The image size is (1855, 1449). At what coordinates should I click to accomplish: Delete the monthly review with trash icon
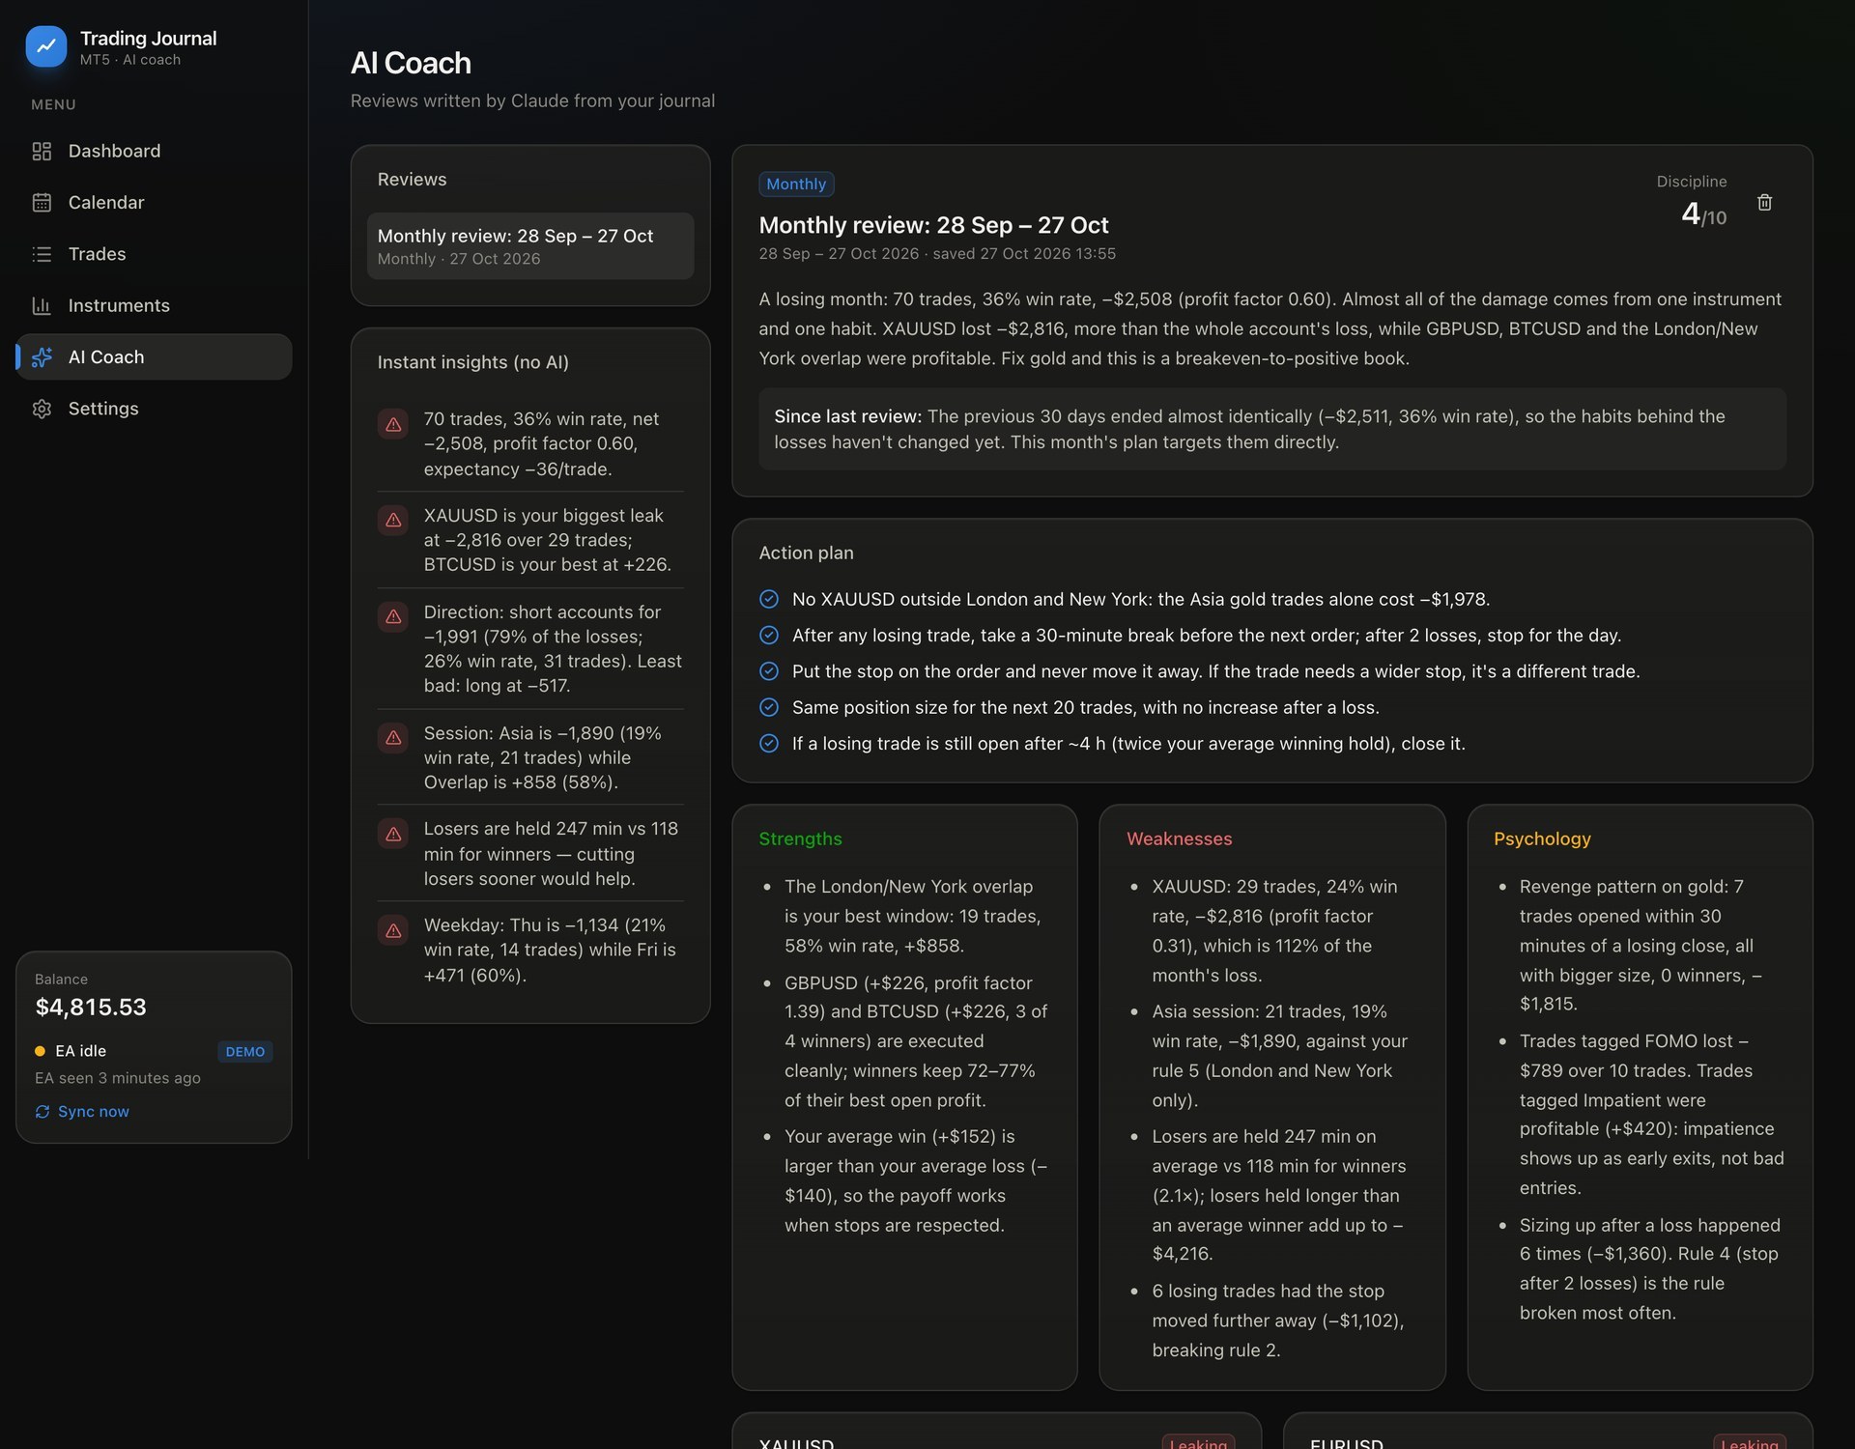click(1764, 202)
